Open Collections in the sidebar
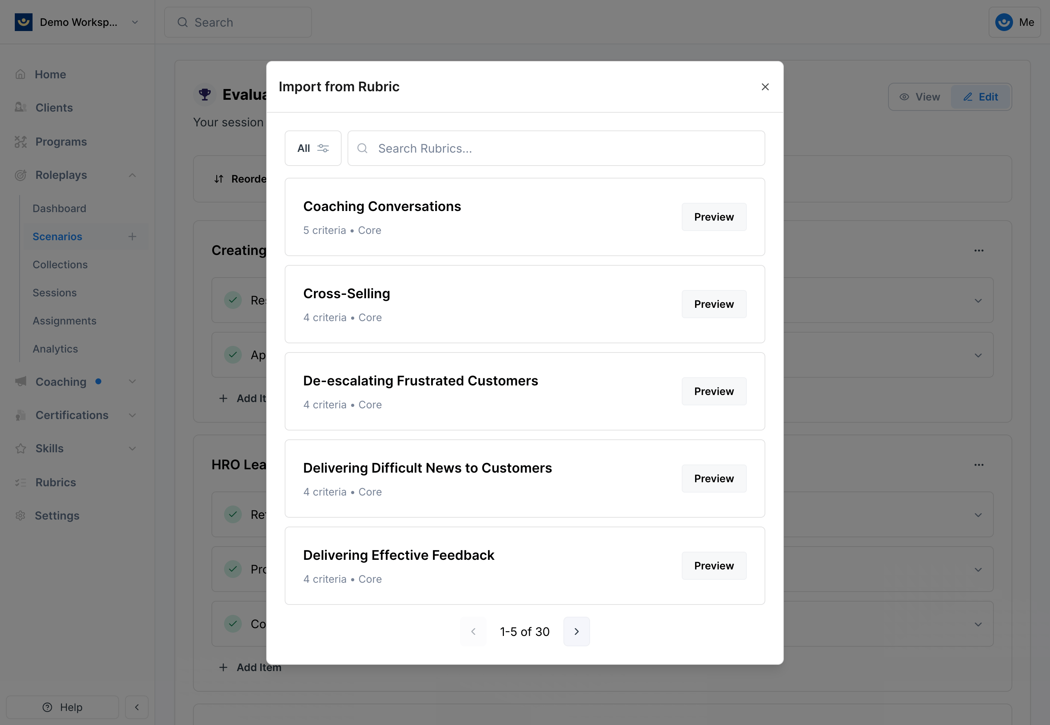Screen dimensions: 1050x725 coord(60,265)
